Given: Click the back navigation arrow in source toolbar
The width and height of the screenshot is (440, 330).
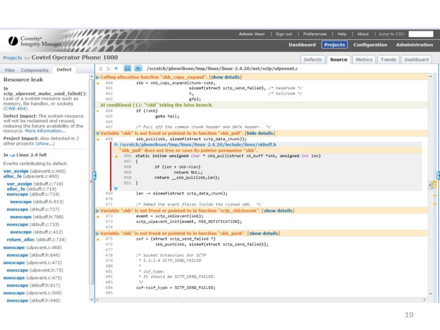Looking at the screenshot, I should click(101, 68).
